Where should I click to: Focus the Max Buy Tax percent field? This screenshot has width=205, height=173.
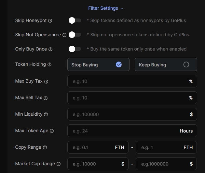pyautogui.click(x=132, y=81)
